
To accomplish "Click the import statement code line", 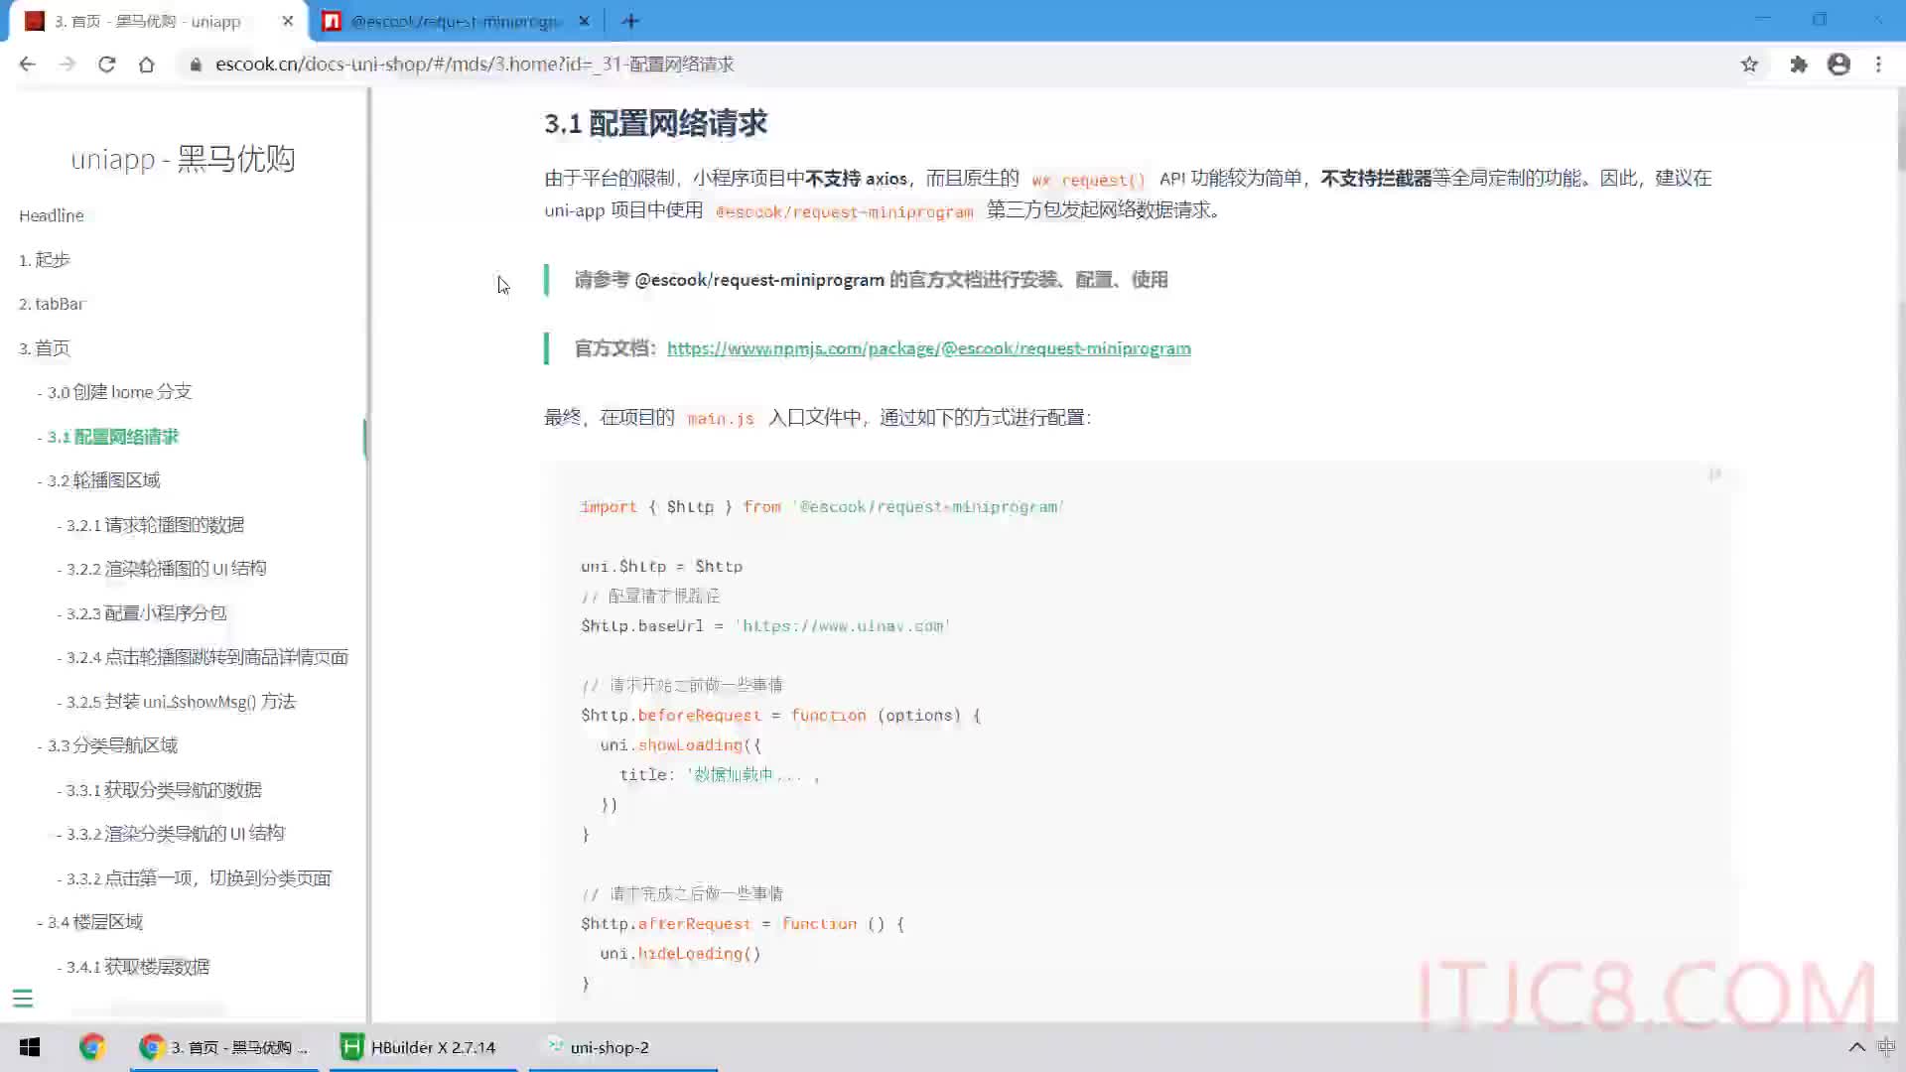I will [x=822, y=507].
